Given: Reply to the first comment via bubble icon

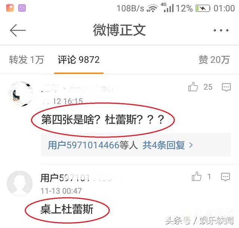Looking at the screenshot, I should [226, 87].
